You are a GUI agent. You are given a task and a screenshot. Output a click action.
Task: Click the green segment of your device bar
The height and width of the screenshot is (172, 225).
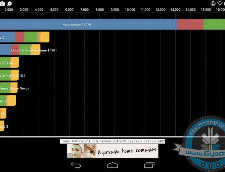pos(214,25)
